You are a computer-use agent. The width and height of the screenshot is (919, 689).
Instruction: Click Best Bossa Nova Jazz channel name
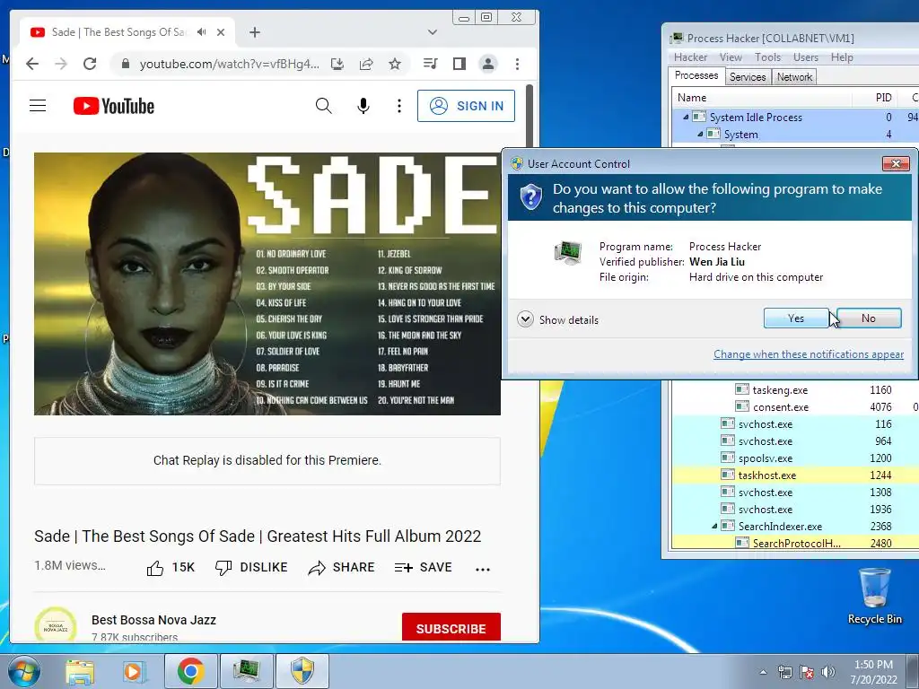(x=153, y=620)
